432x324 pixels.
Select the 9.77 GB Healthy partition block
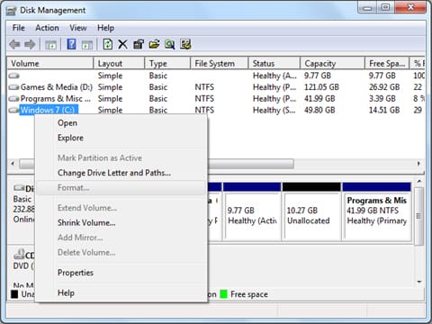(252, 211)
